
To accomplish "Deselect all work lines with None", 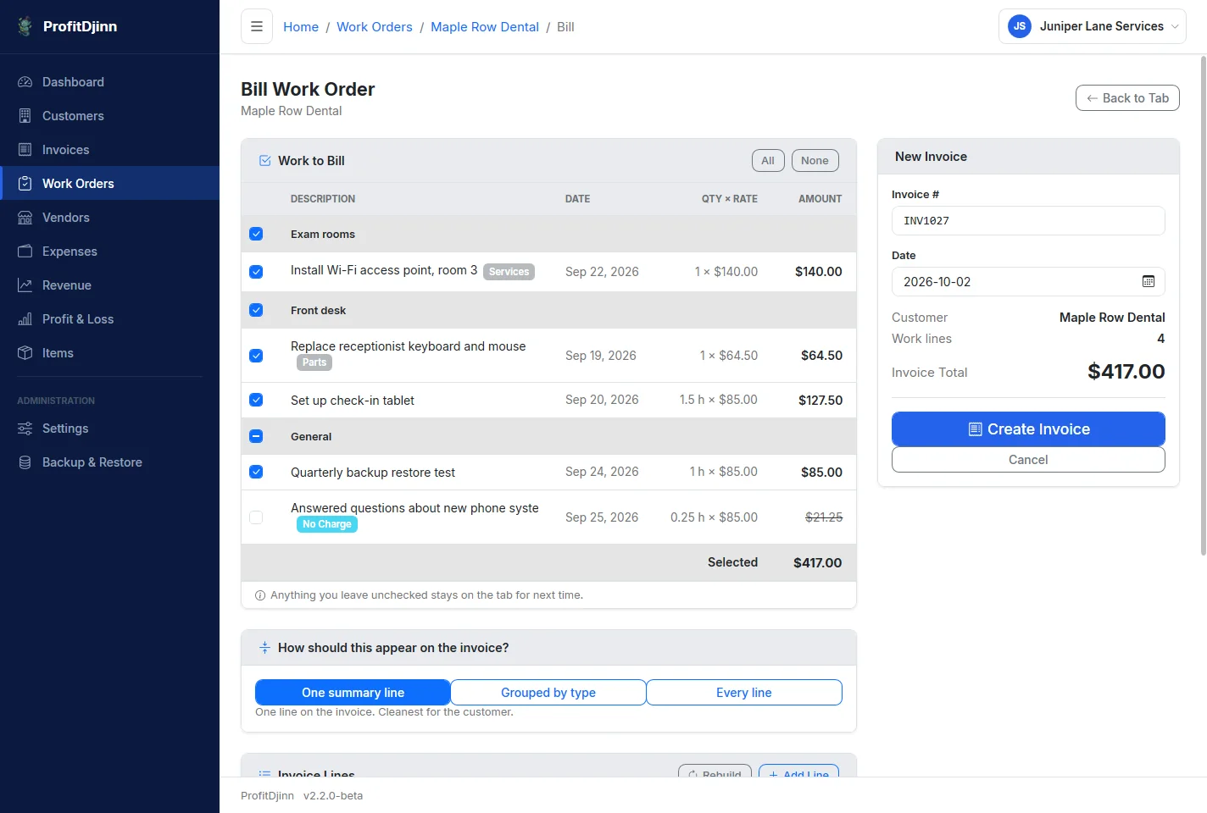I will [815, 161].
